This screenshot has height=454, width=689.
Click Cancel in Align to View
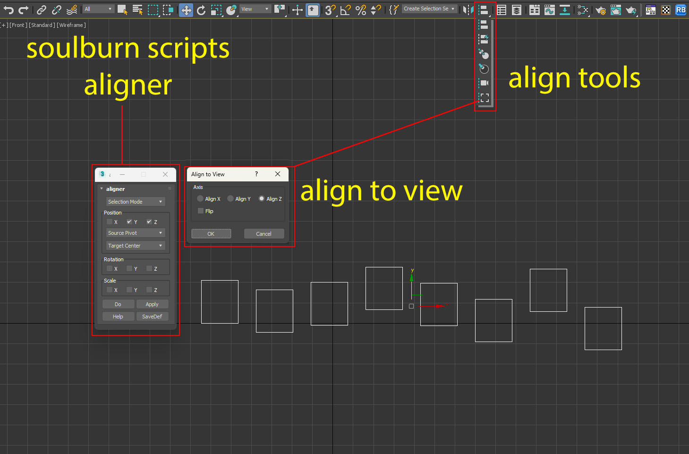(264, 234)
